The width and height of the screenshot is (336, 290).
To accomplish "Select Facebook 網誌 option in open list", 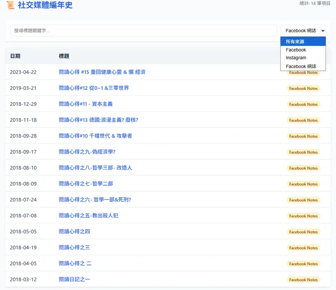I will tap(303, 66).
